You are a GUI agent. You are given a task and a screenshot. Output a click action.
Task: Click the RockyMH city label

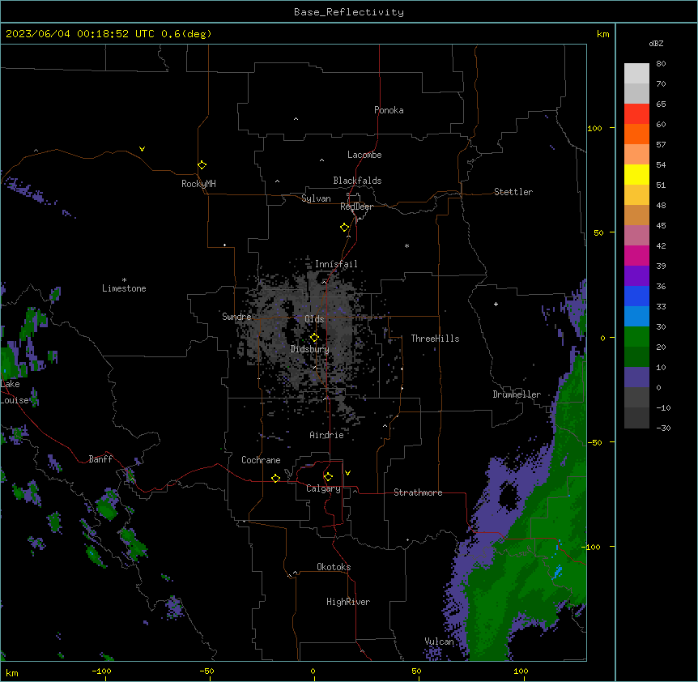click(x=198, y=184)
